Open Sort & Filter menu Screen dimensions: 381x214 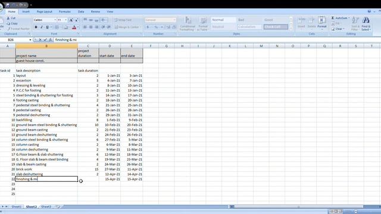(x=355, y=24)
